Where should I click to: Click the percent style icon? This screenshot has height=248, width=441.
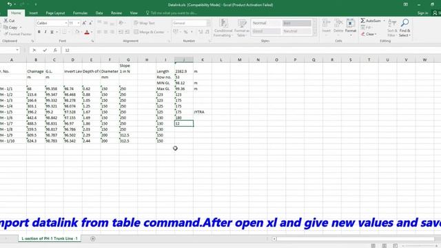pos(185,32)
